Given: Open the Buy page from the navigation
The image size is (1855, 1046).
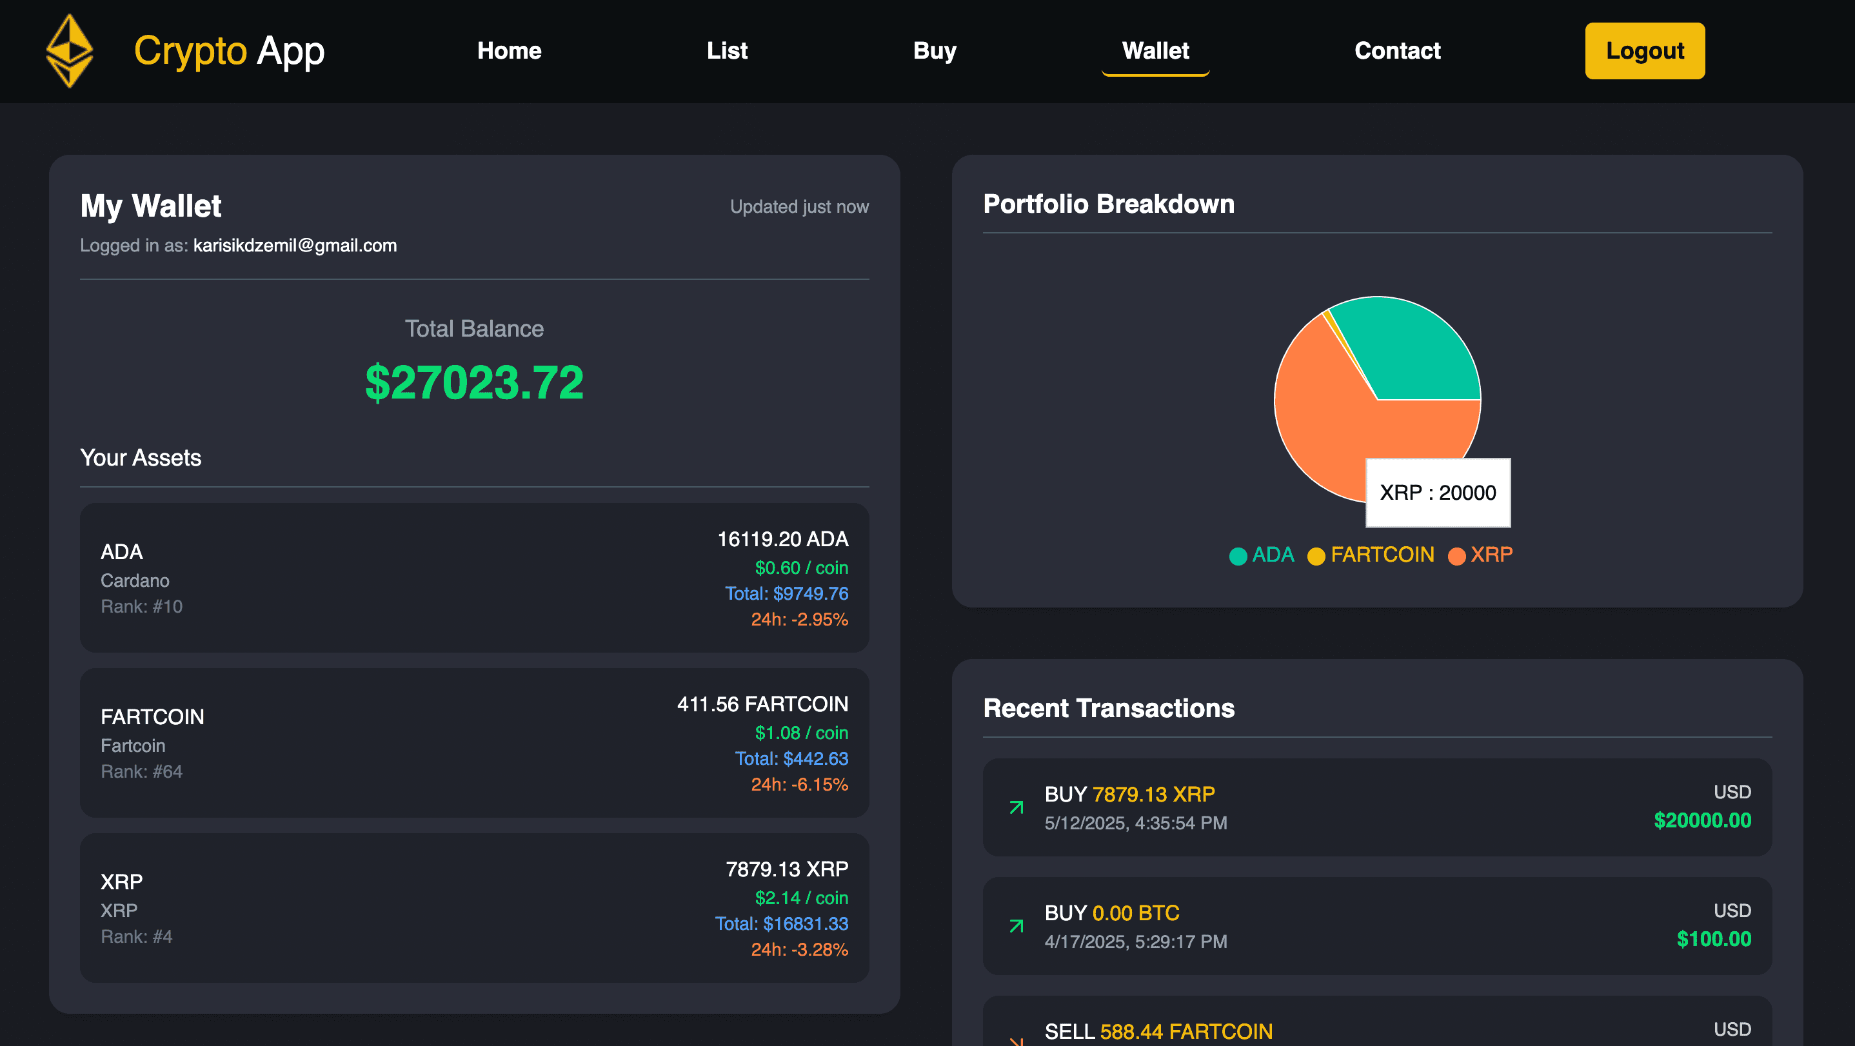Looking at the screenshot, I should [x=935, y=50].
